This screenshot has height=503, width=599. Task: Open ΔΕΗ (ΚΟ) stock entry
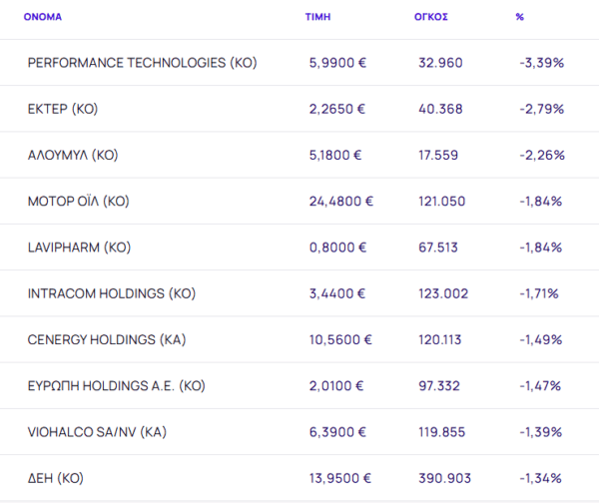[55, 479]
